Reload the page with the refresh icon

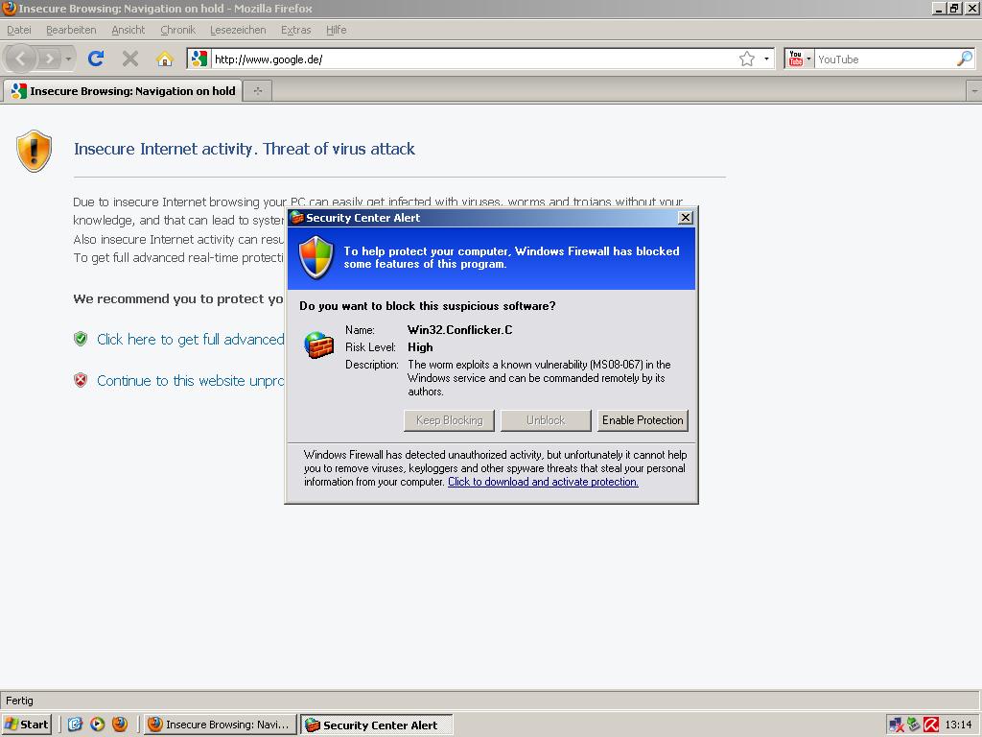coord(96,59)
